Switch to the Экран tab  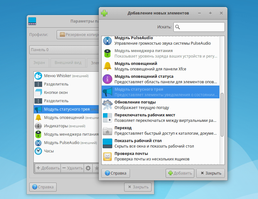pos(39,63)
